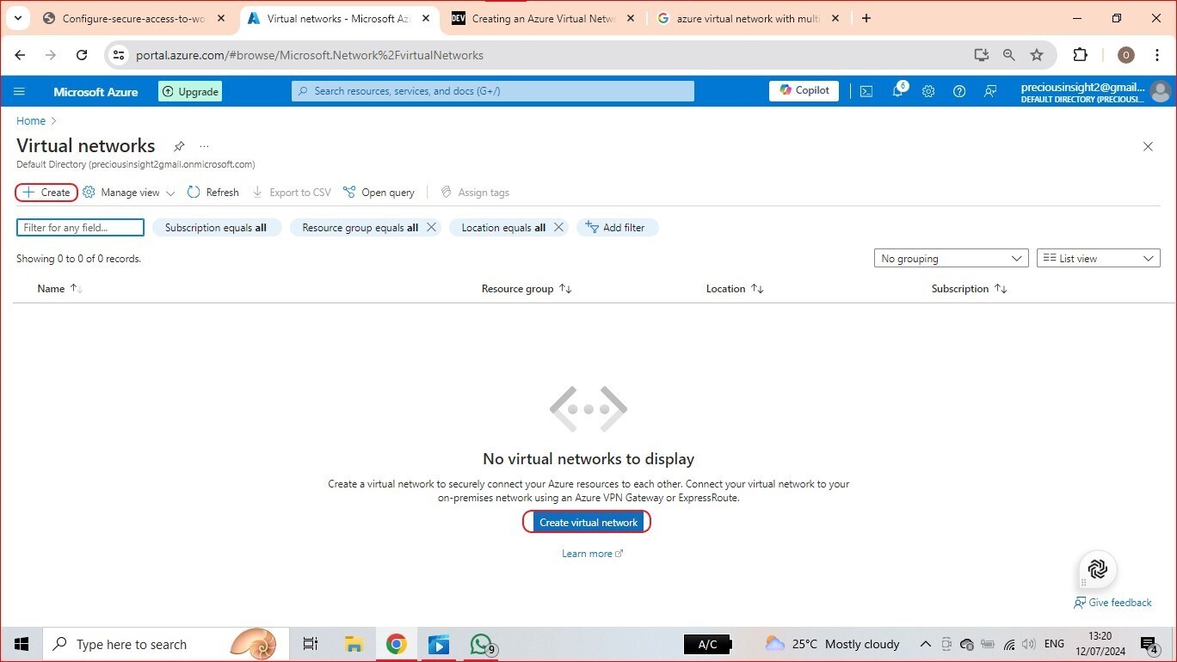The height and width of the screenshot is (662, 1177).
Task: Open the Chrome Extensions puzzle icon
Action: tap(1081, 55)
